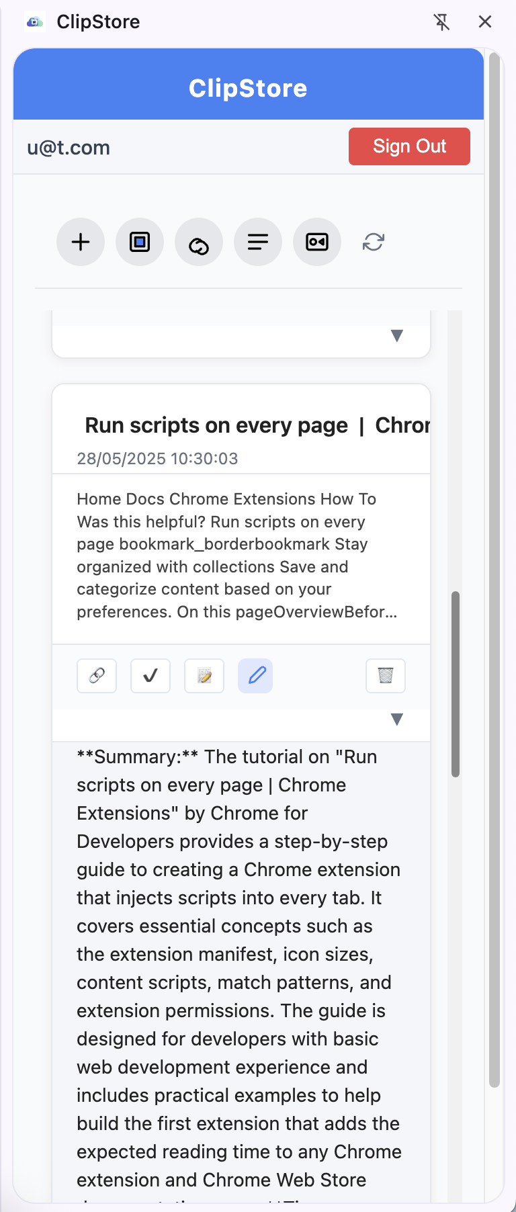This screenshot has width=516, height=1212.
Task: Click the inner clip list scrollbar thumb
Action: (456, 684)
